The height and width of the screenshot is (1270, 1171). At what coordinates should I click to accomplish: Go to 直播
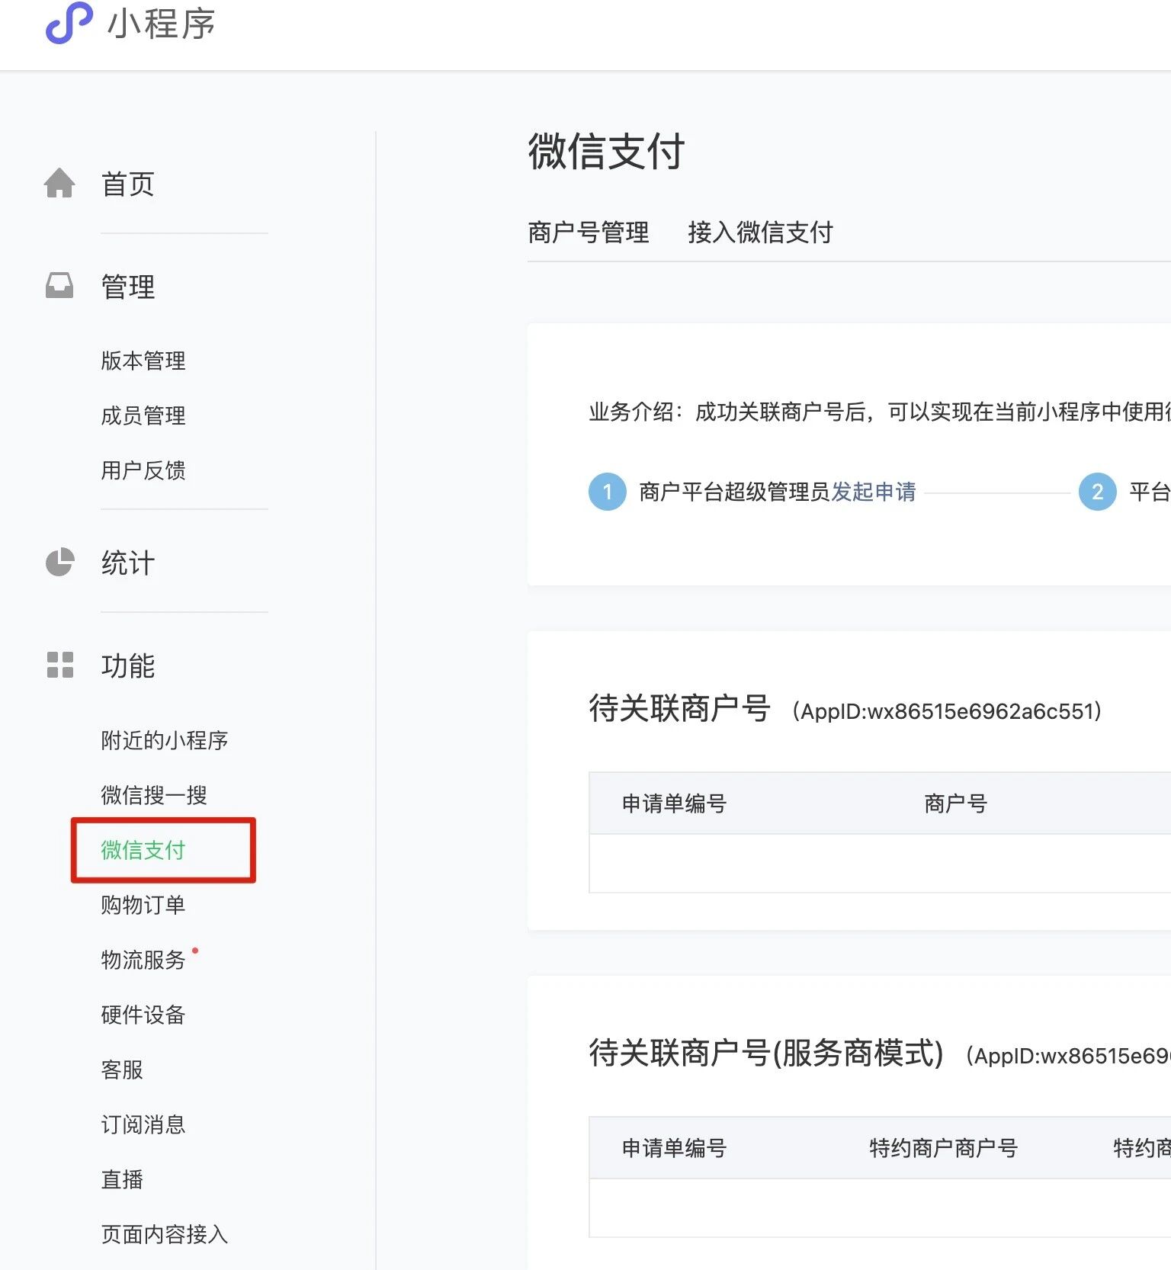[x=122, y=1179]
